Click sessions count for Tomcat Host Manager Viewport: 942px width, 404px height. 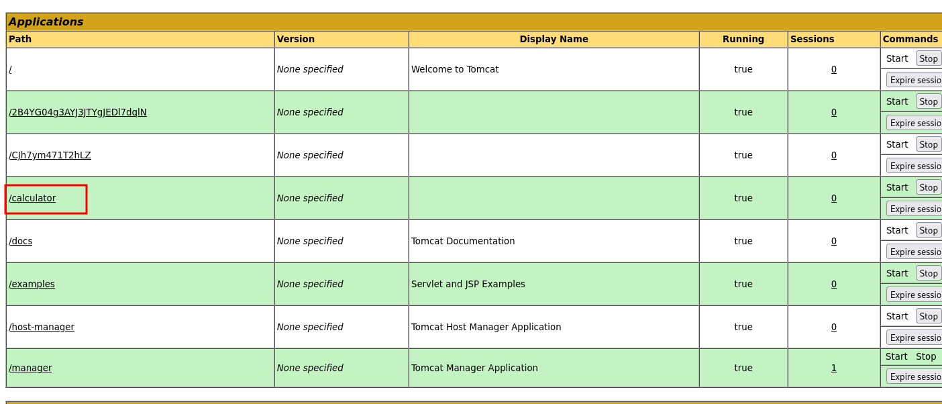(x=834, y=327)
